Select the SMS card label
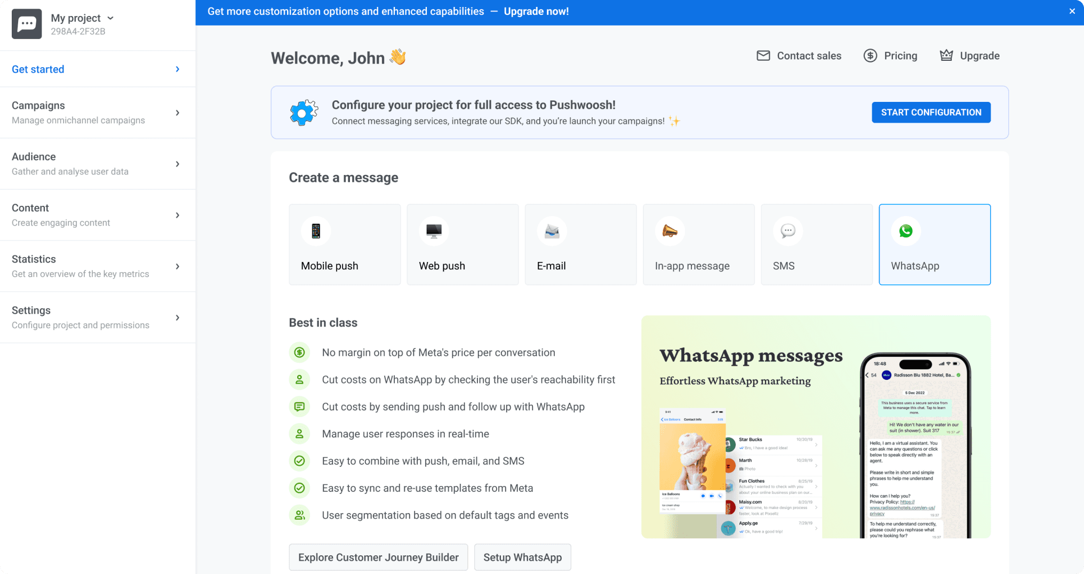Viewport: 1084px width, 574px height. pos(784,266)
